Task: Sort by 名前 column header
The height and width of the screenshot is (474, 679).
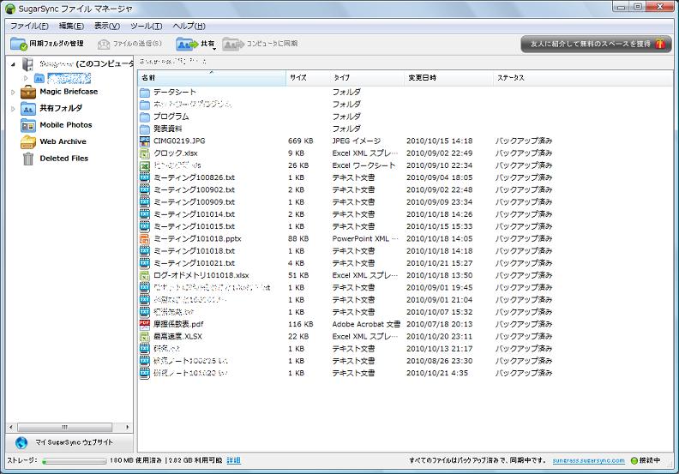Action: coord(212,78)
